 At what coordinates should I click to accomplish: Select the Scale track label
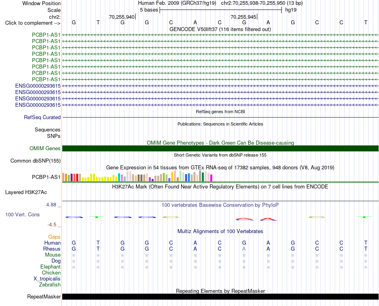coord(54,10)
